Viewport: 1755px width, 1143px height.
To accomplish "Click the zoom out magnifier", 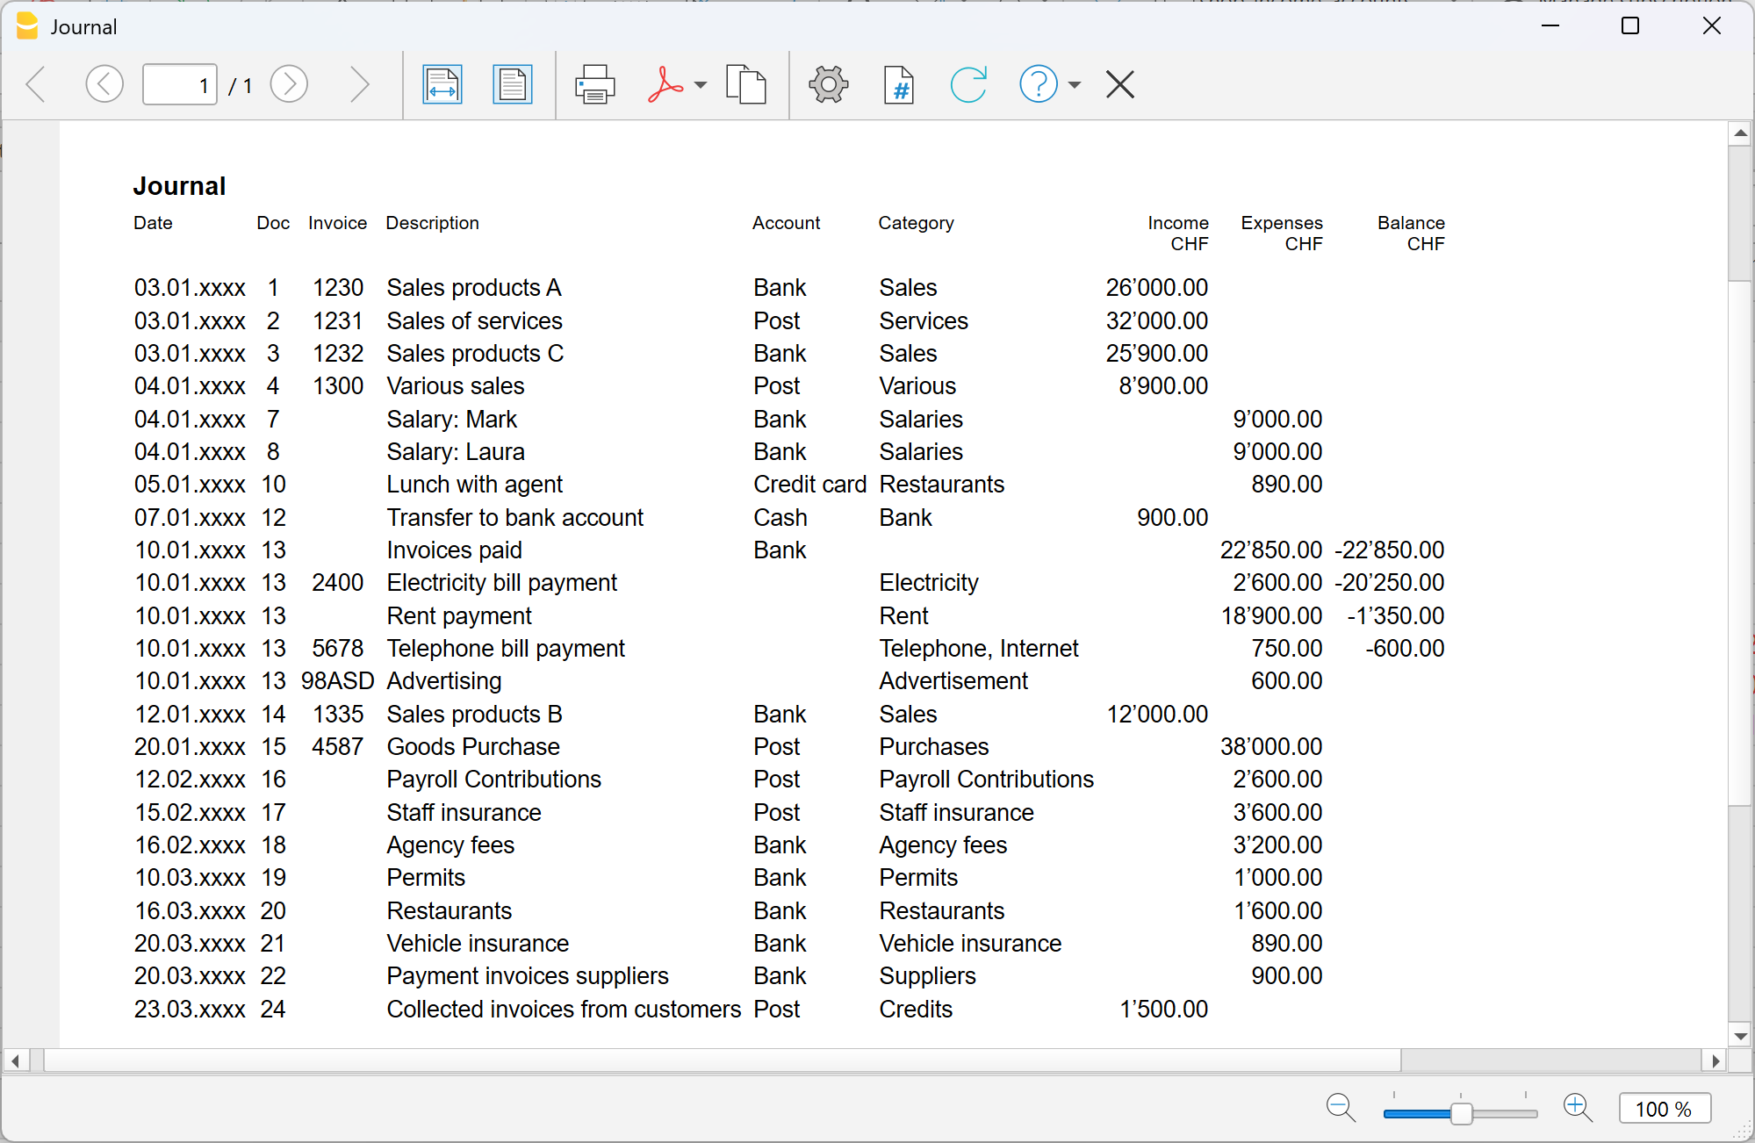I will coord(1341,1108).
